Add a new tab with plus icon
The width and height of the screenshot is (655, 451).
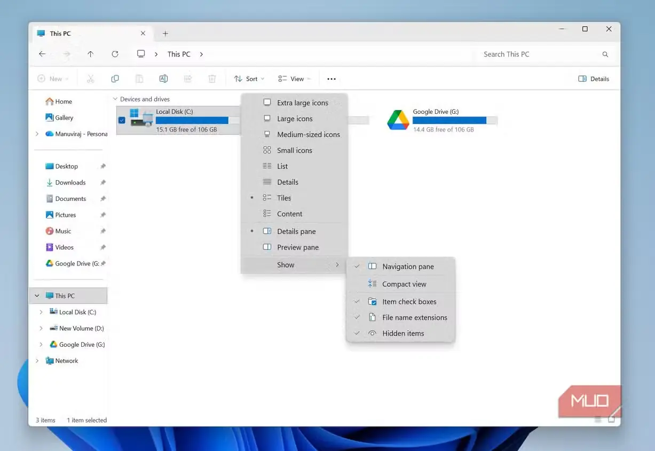click(165, 34)
